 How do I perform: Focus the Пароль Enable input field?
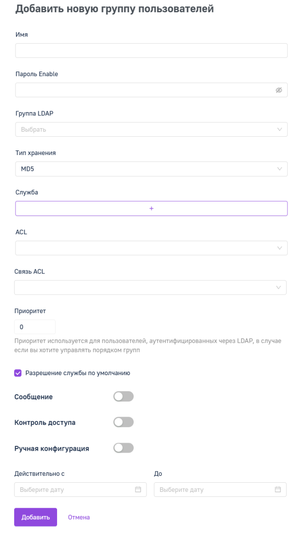(x=152, y=90)
